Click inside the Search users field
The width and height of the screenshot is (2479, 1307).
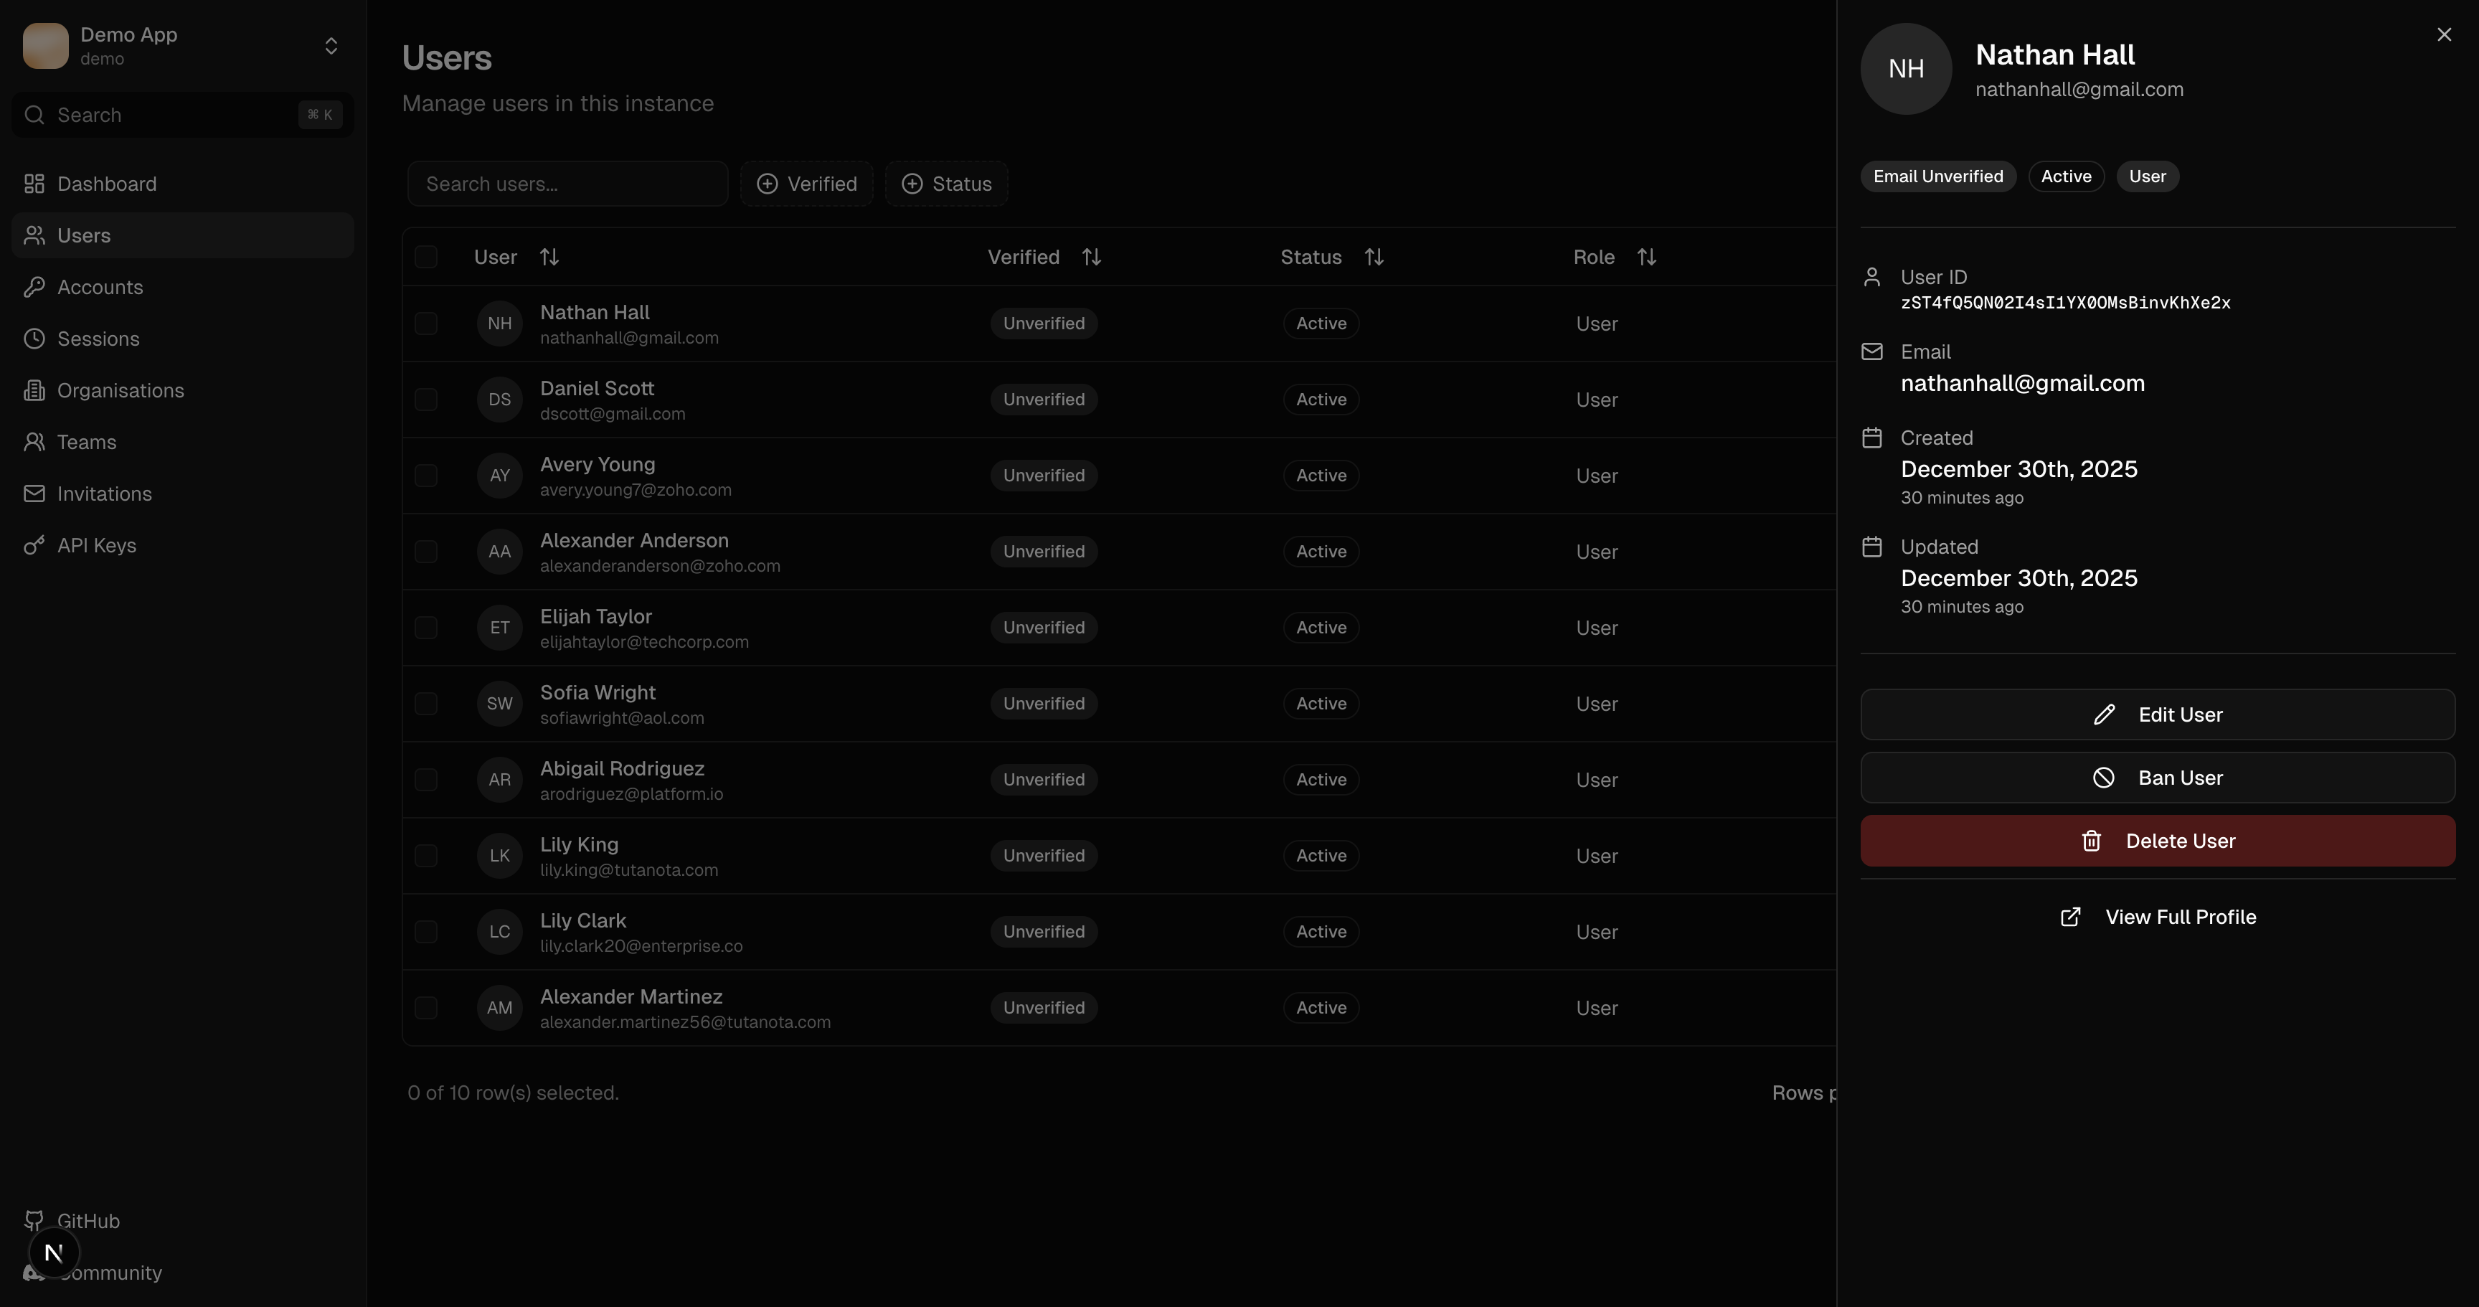coord(567,183)
